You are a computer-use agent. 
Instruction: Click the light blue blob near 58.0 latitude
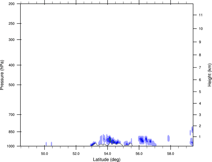169,138
